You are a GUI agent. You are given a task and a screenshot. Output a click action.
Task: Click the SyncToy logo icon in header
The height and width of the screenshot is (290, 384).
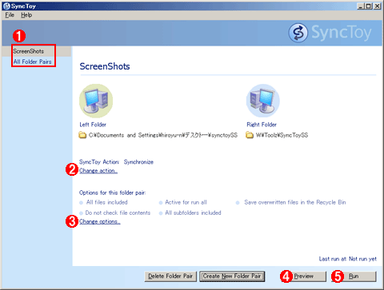(x=298, y=33)
